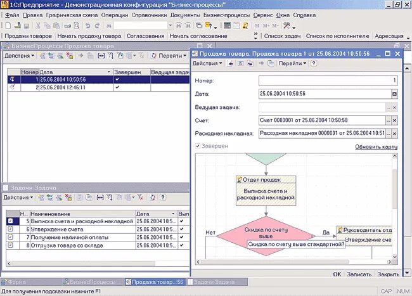412x296 pixels.
Task: Click the Cut scissors icon
Action: 38,25
